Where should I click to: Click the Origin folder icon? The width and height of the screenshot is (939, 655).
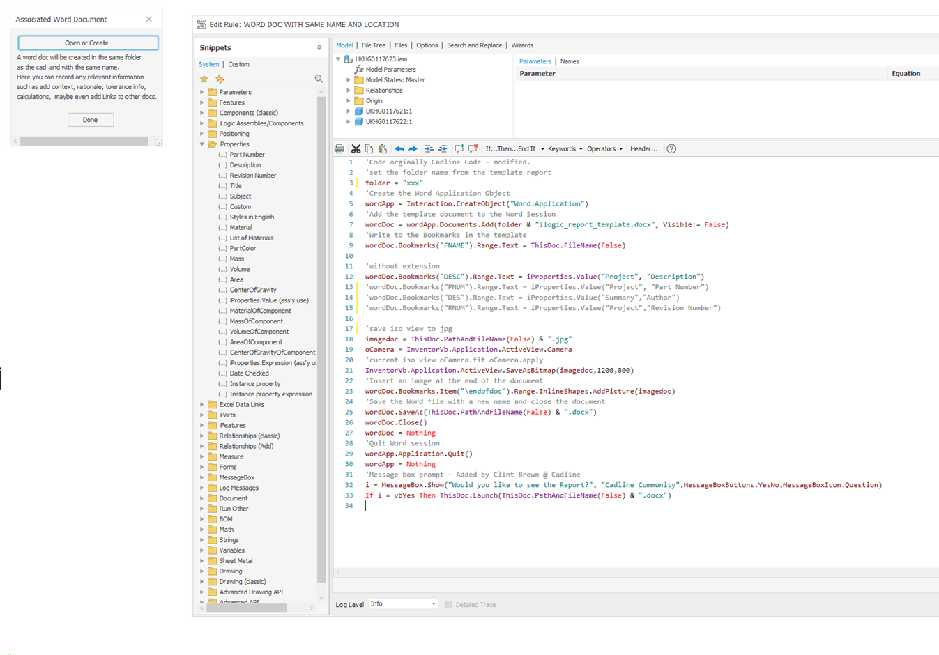point(359,100)
